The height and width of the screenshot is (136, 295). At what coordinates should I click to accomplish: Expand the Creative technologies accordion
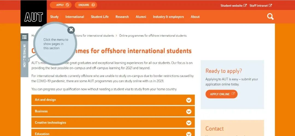click(x=113, y=123)
